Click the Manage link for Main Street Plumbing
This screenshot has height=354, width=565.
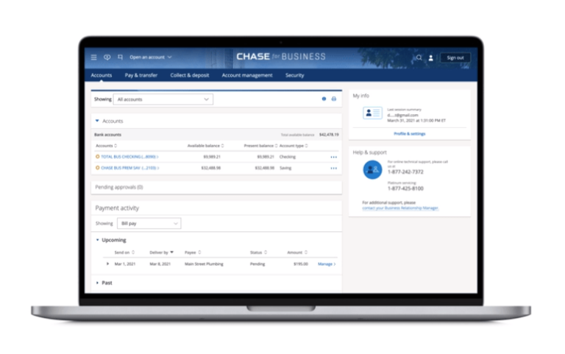(327, 264)
